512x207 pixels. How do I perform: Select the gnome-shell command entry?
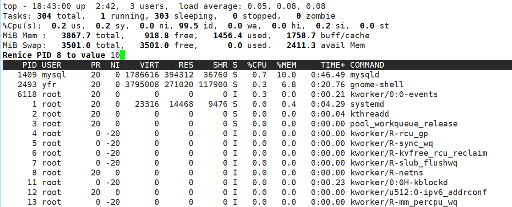pos(377,85)
